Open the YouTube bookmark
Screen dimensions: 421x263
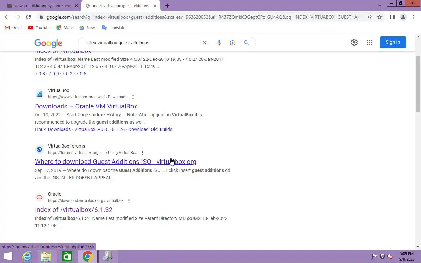click(x=39, y=28)
